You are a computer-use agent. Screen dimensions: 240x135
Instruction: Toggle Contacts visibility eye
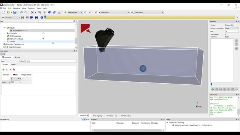click(x=43, y=33)
